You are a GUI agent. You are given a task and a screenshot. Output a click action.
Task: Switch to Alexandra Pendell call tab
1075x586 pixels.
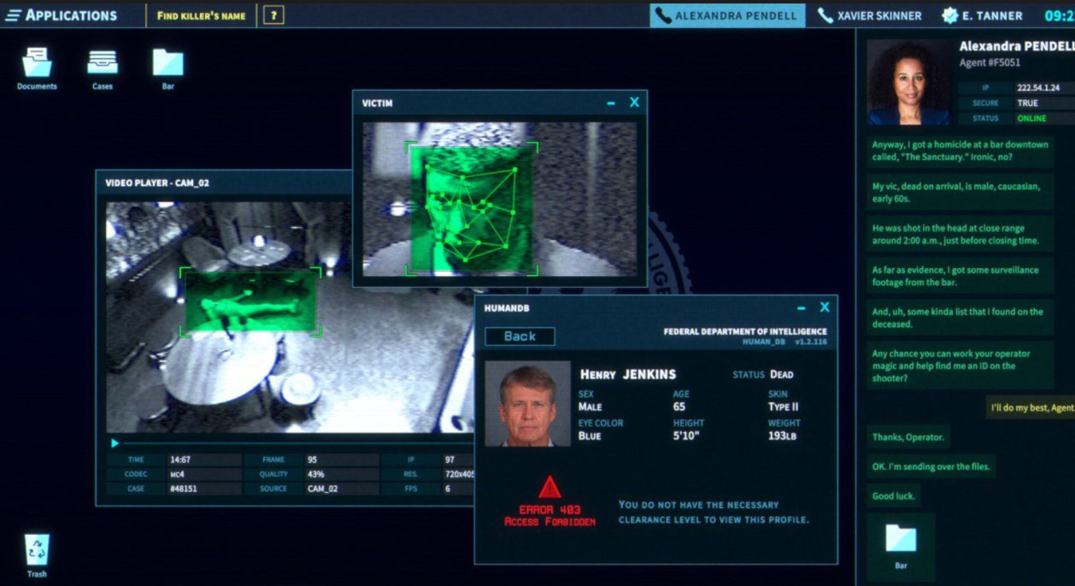point(727,15)
